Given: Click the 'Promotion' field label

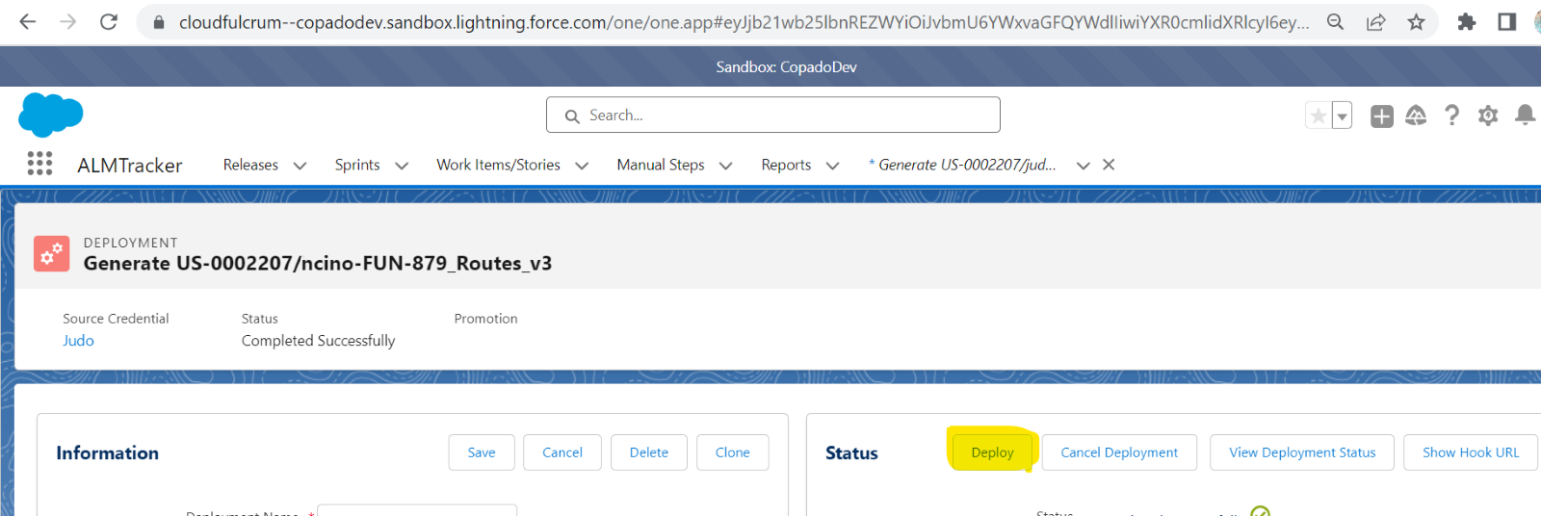Looking at the screenshot, I should 485,319.
